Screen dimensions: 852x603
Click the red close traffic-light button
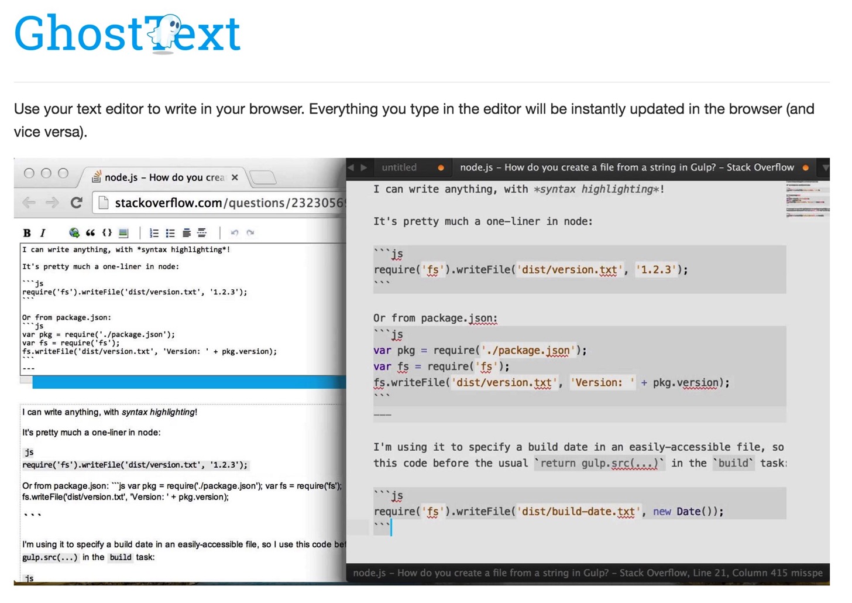coord(29,173)
